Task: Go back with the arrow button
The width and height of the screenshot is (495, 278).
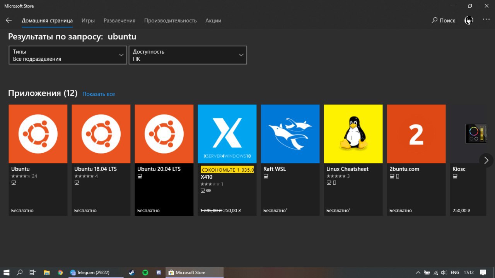Action: pos(9,20)
